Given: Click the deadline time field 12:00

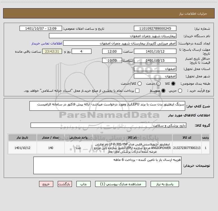Looking at the screenshot, I should 112,51.
